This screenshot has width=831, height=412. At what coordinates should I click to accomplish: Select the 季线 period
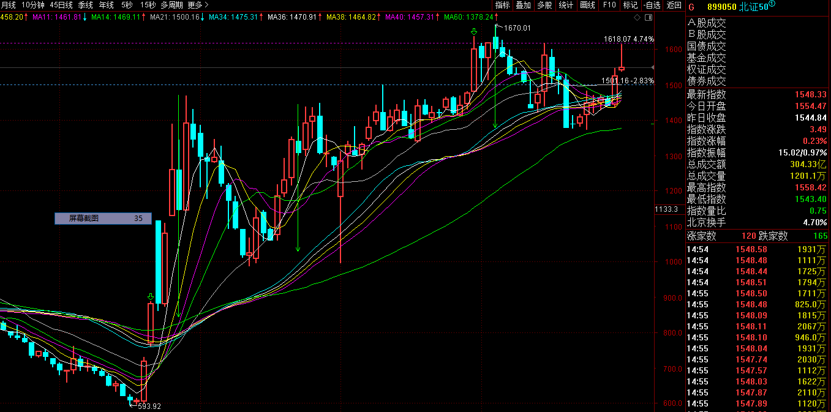point(85,5)
